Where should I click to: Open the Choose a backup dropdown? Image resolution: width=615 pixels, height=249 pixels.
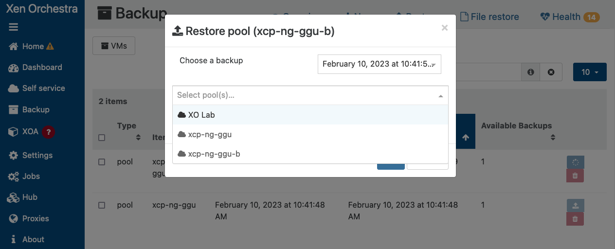380,64
